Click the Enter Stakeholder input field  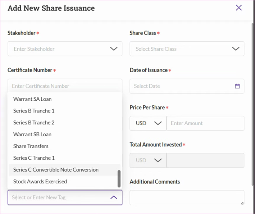(x=65, y=49)
